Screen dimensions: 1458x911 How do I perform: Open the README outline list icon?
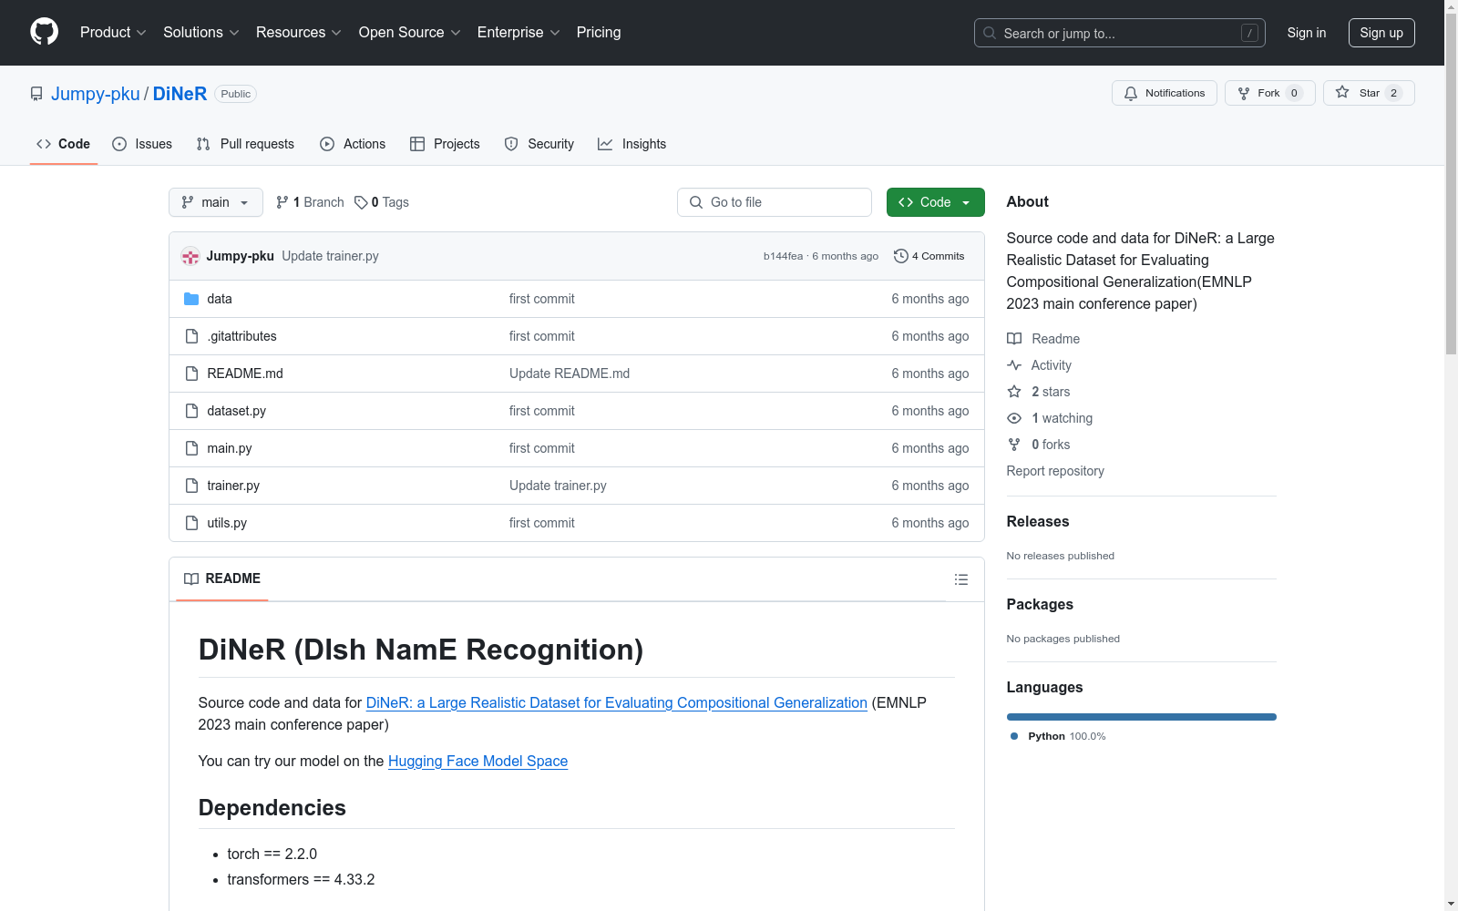click(x=960, y=579)
